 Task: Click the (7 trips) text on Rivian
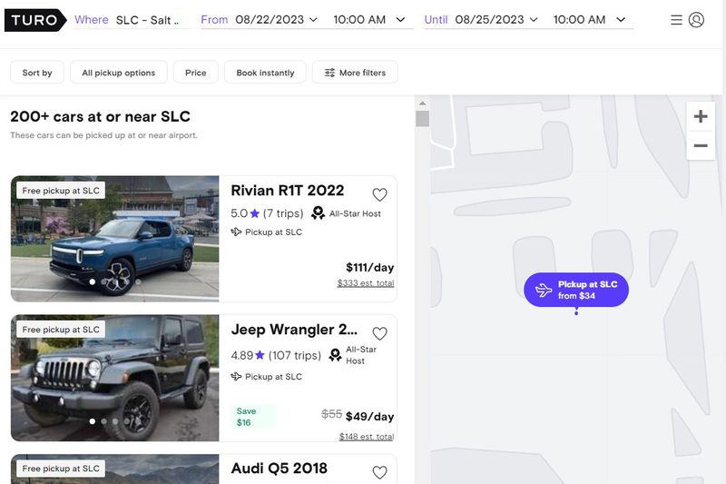283,213
